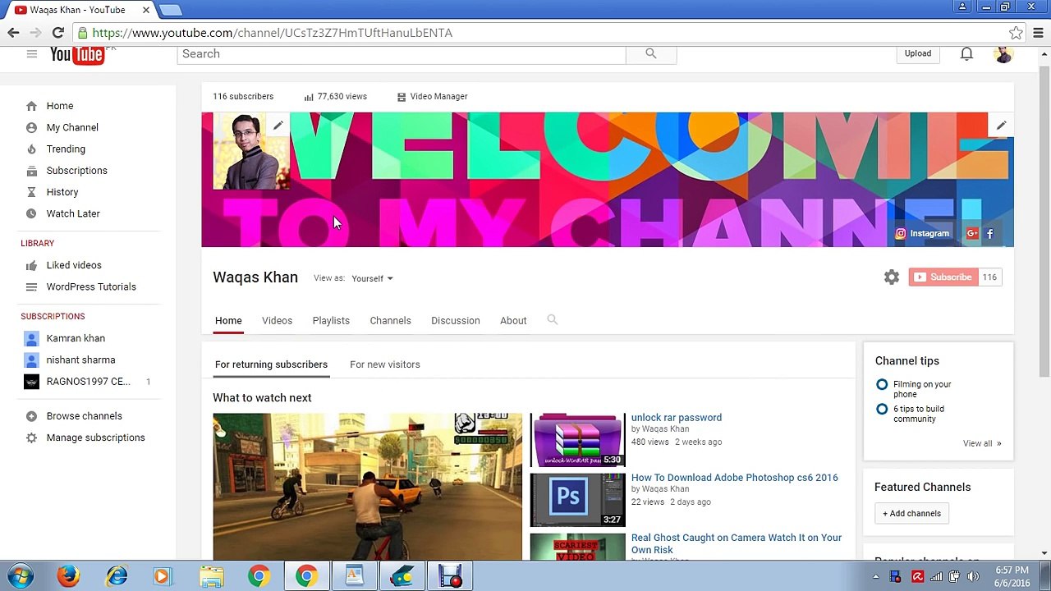Viewport: 1051px width, 591px height.
Task: Open the file explorer taskbar icon
Action: (x=211, y=576)
